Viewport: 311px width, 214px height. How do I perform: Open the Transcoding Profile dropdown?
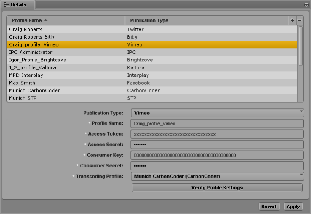217,176
